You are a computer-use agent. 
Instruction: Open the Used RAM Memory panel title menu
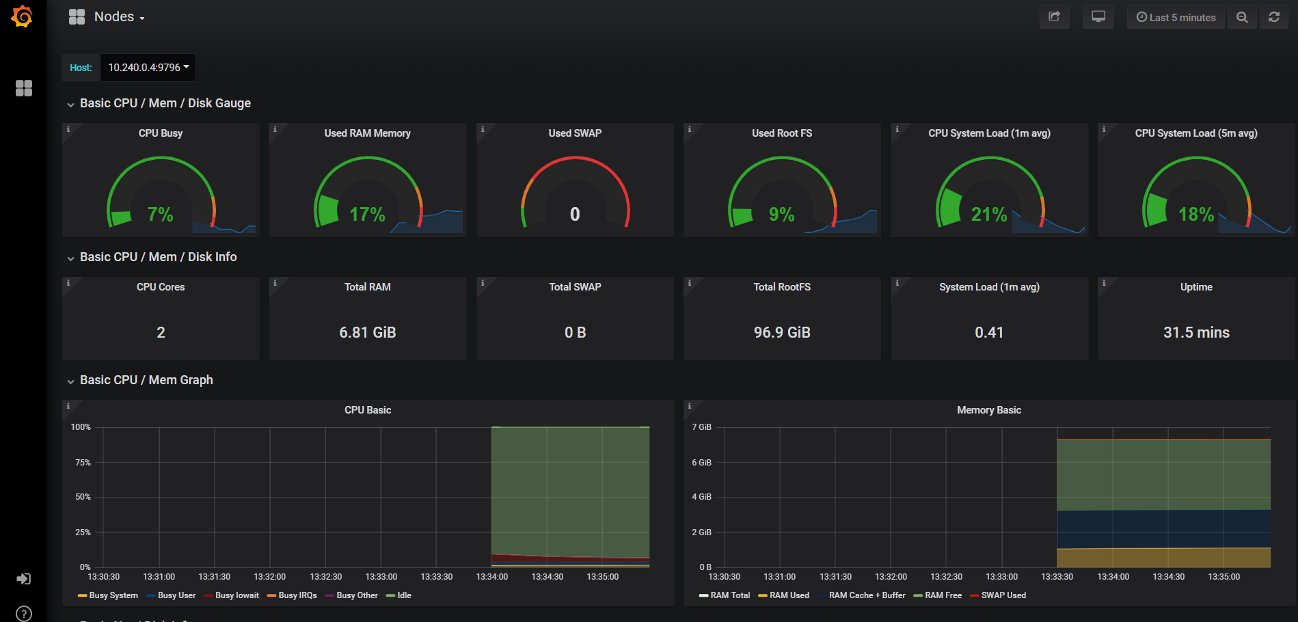tap(367, 133)
